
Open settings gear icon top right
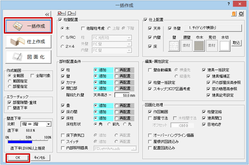tap(241, 14)
